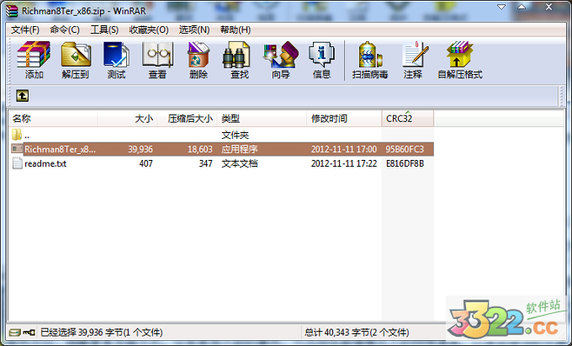Click size value 39,936
Image resolution: width=572 pixels, height=346 pixels.
[140, 149]
